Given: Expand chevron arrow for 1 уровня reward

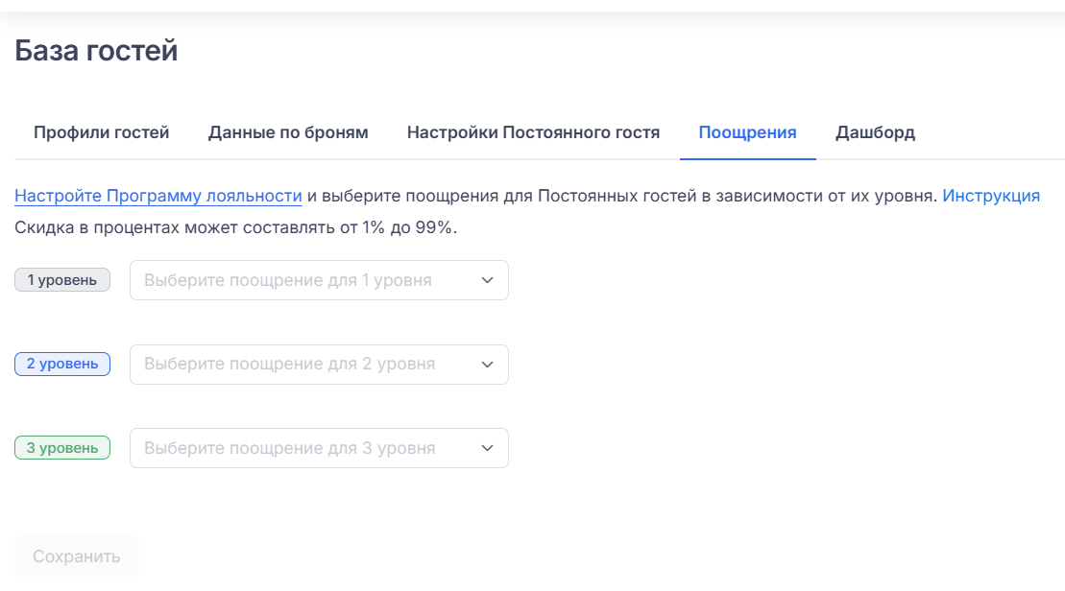Looking at the screenshot, I should 487,280.
